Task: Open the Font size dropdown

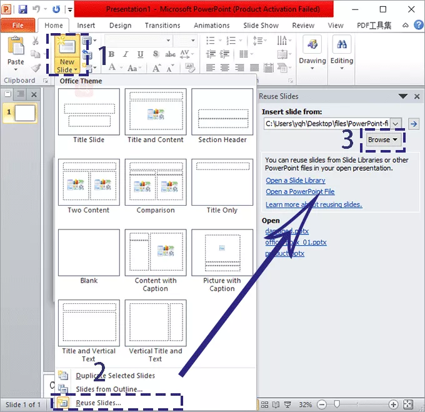Action: [193, 41]
